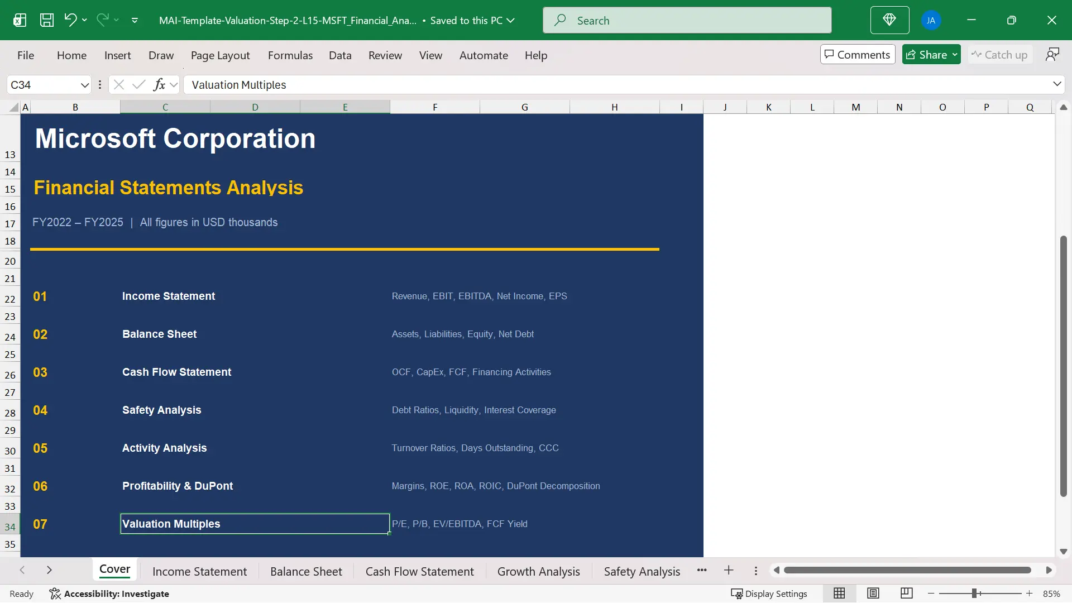Click the Select All corner triangle
The width and height of the screenshot is (1072, 603).
13,107
